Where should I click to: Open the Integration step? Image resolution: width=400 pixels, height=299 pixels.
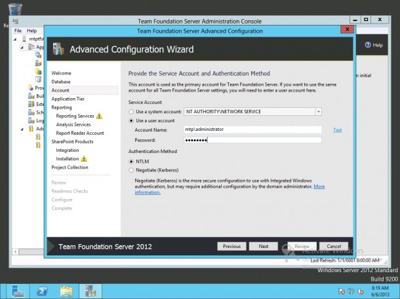tap(68, 150)
